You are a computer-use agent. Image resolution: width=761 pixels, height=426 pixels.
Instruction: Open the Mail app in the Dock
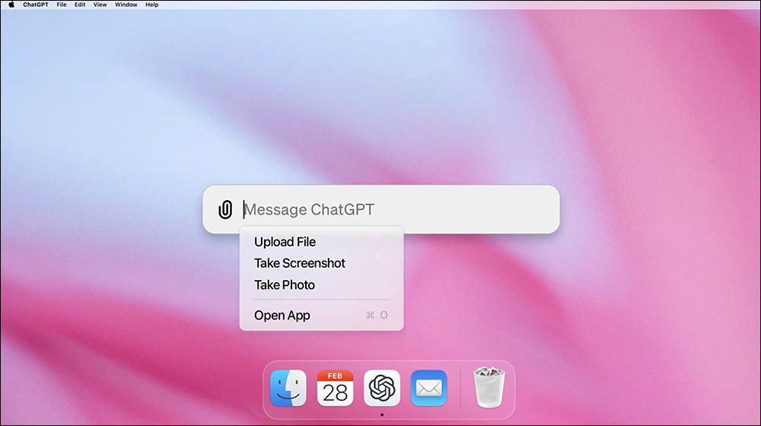click(429, 388)
